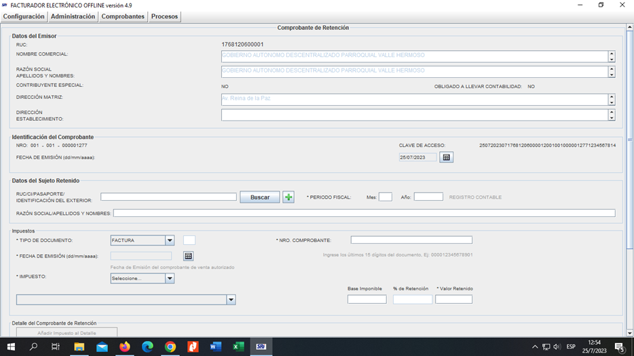This screenshot has width=634, height=356.
Task: Open the Procesos menu
Action: click(x=164, y=16)
